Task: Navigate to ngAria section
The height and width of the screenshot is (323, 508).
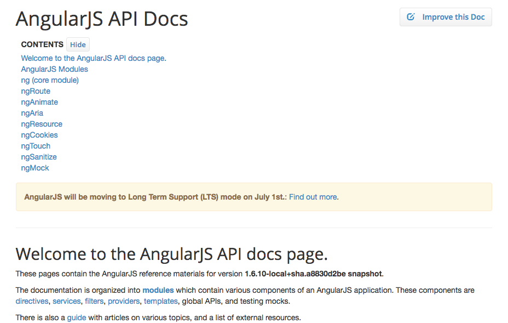Action: (x=32, y=114)
